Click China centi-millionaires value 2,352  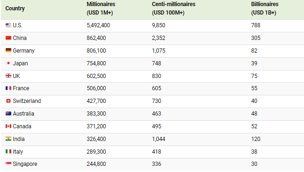click(159, 38)
